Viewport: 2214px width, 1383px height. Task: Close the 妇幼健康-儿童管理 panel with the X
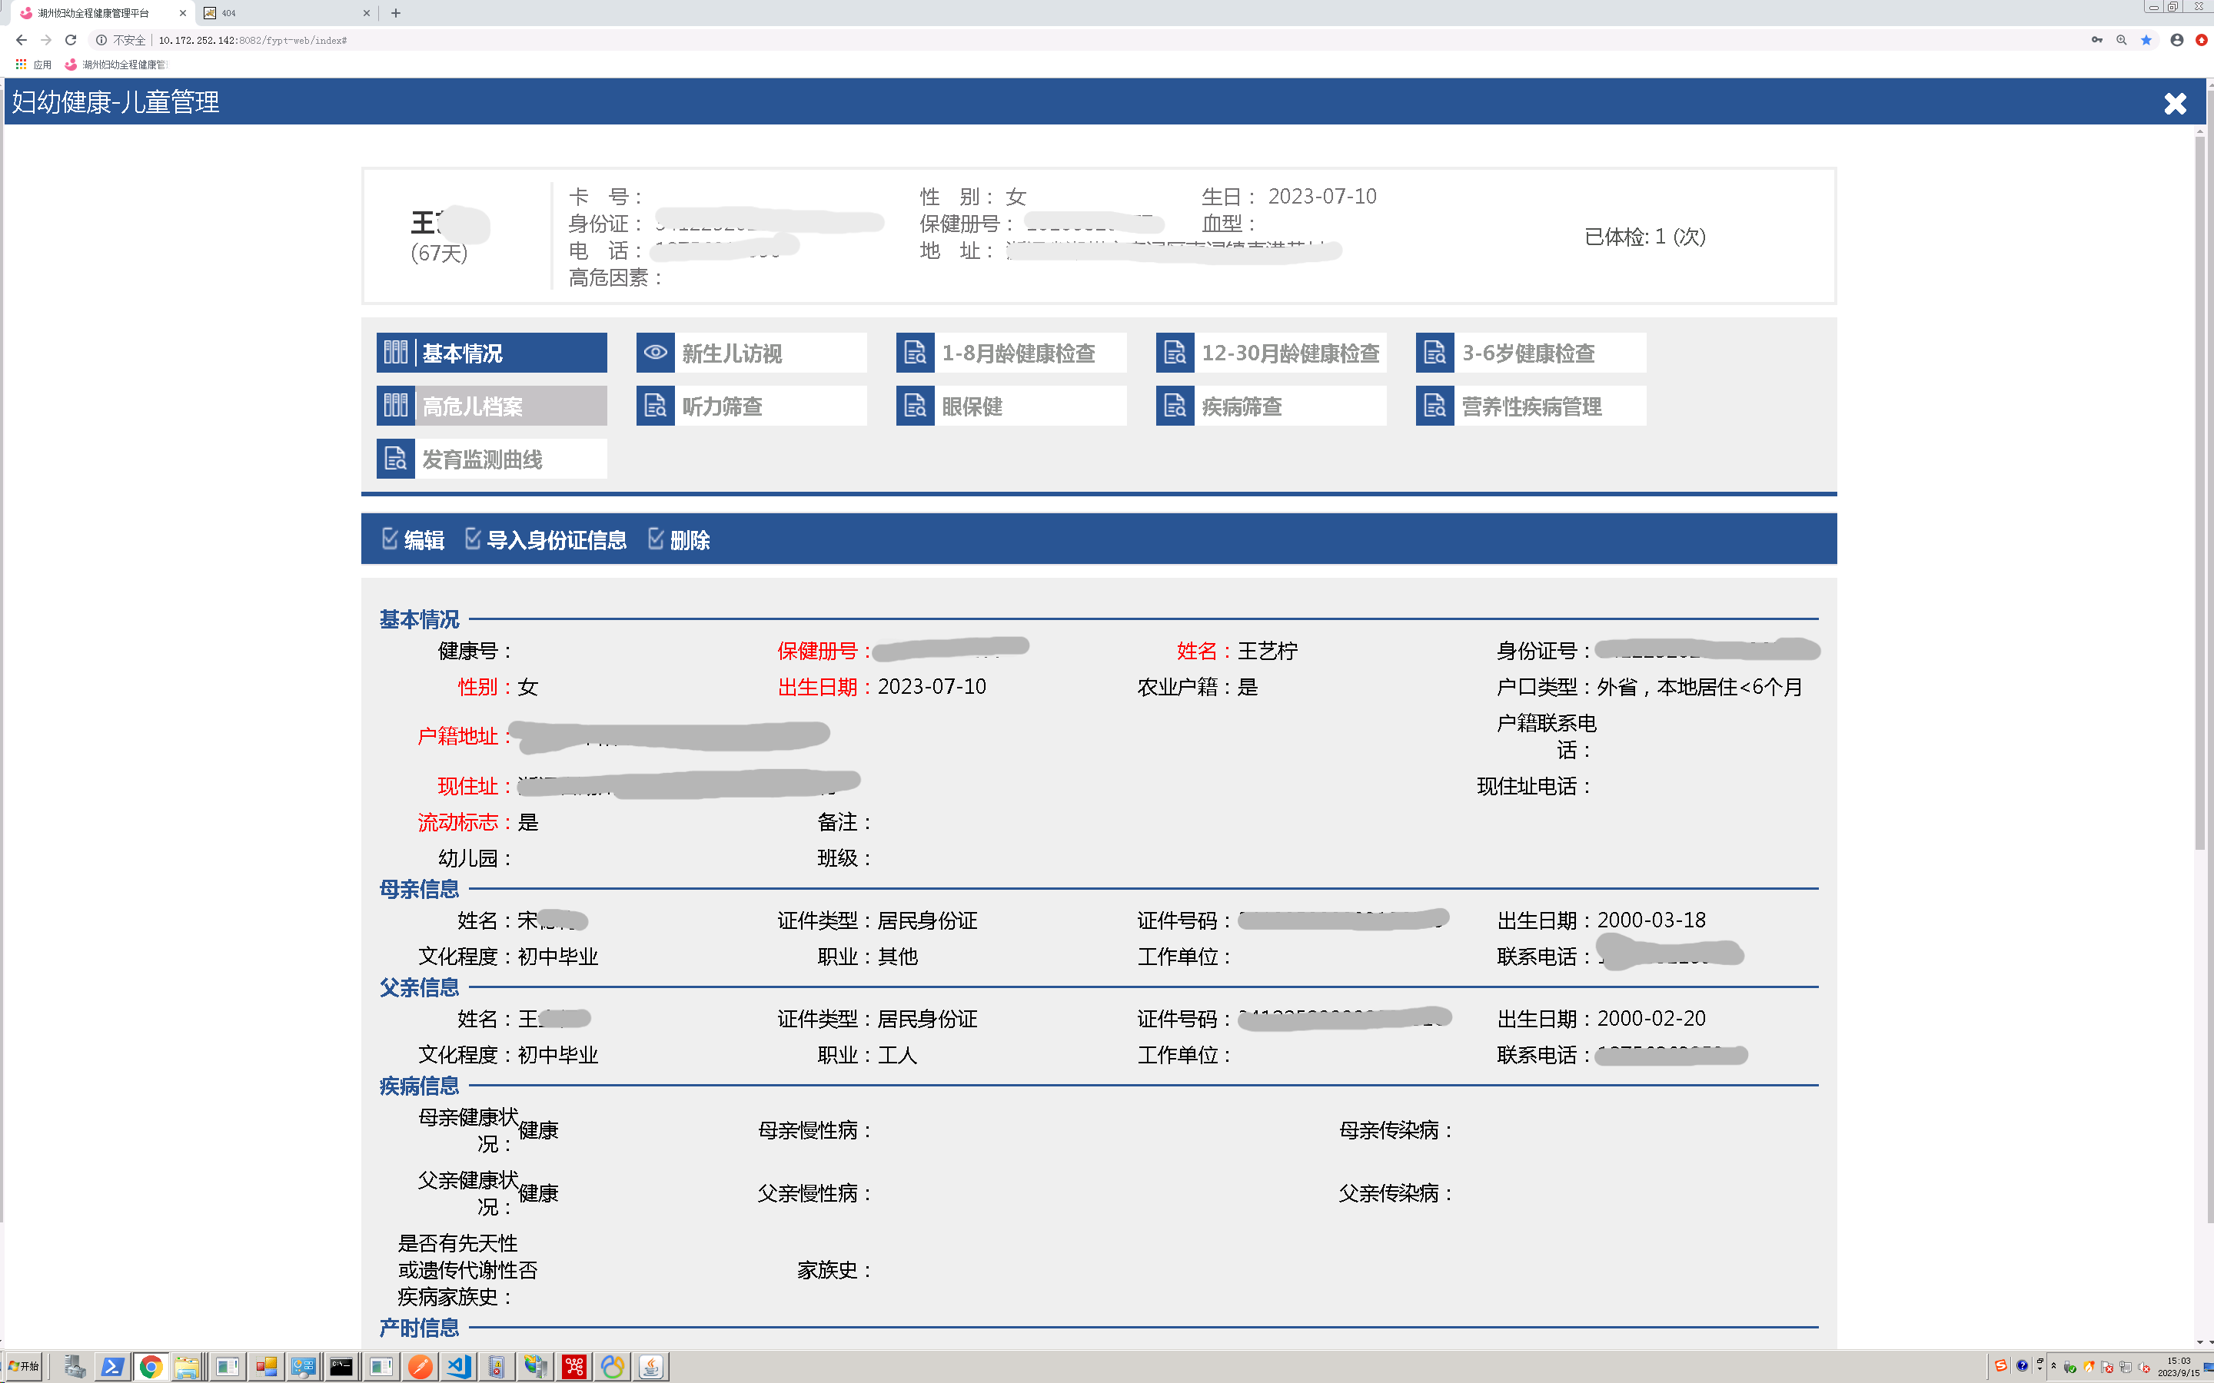pyautogui.click(x=2175, y=104)
